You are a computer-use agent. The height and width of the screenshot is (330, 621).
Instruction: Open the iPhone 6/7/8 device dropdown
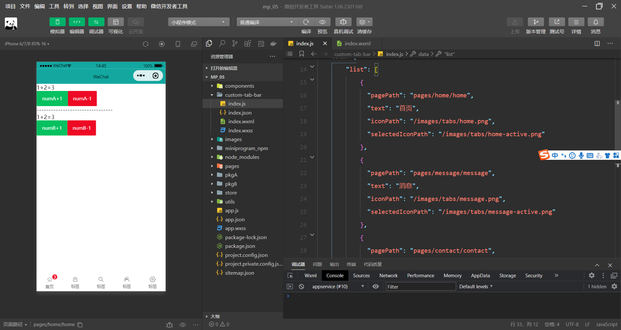[27, 44]
